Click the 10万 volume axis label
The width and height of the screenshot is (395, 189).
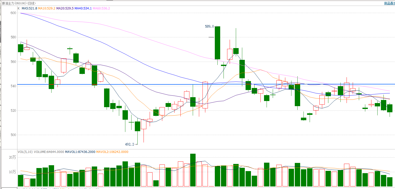point(12,172)
